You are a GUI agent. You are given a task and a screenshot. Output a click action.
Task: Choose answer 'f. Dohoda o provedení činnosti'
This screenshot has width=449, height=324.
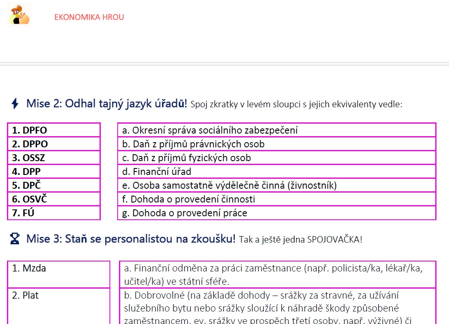[277, 199]
